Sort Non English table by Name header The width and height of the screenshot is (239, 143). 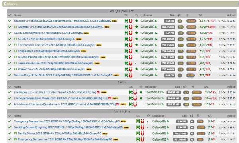pyautogui.click(x=18, y=116)
